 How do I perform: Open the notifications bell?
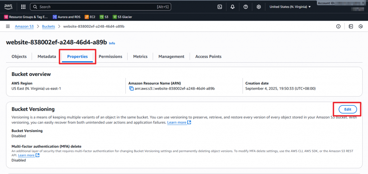coord(233,7)
